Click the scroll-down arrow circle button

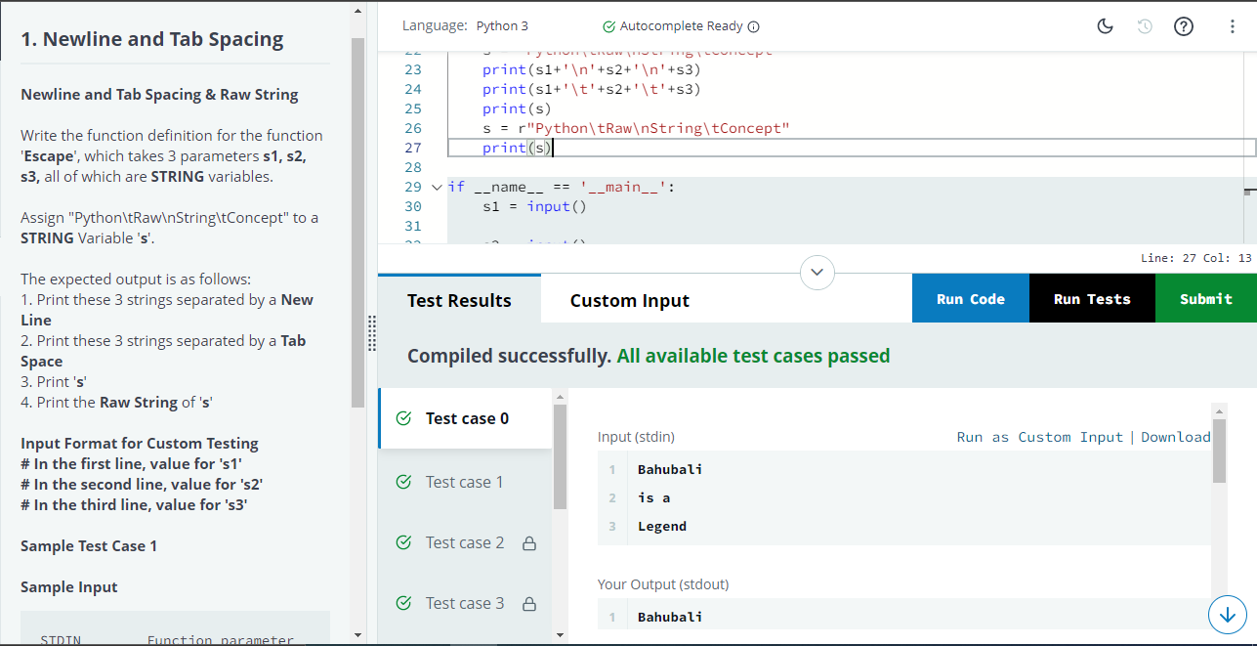[1227, 615]
